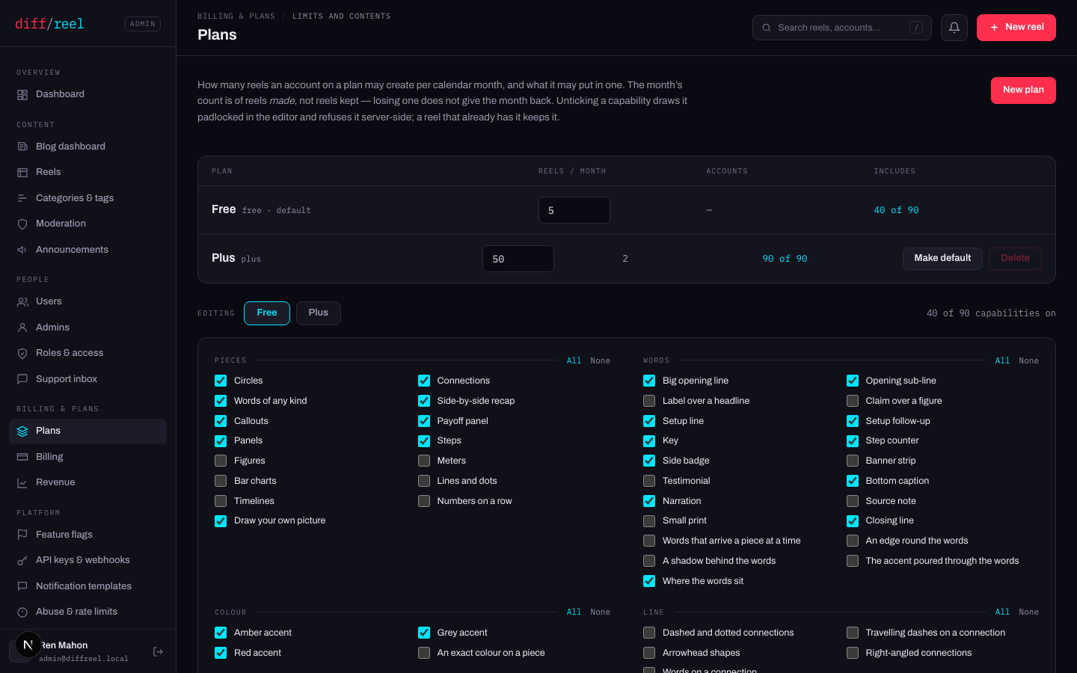Click the Categories & tags icon
The width and height of the screenshot is (1077, 673).
click(x=22, y=198)
